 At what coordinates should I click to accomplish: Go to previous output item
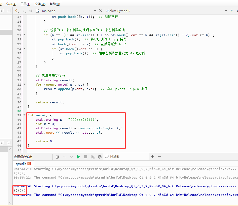click(x=64, y=157)
